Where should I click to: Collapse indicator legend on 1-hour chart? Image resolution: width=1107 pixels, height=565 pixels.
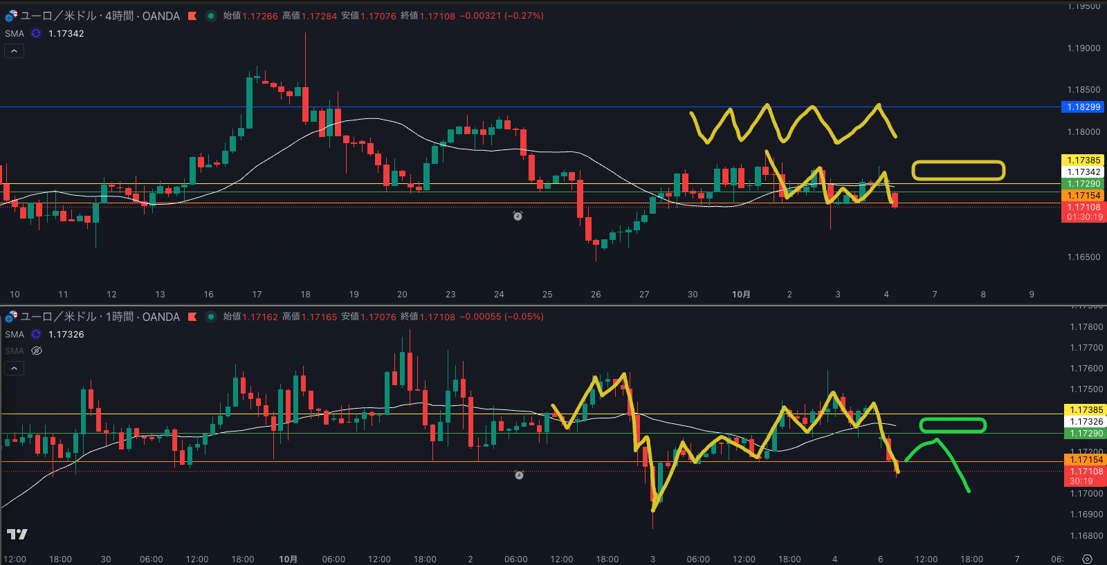[x=14, y=369]
